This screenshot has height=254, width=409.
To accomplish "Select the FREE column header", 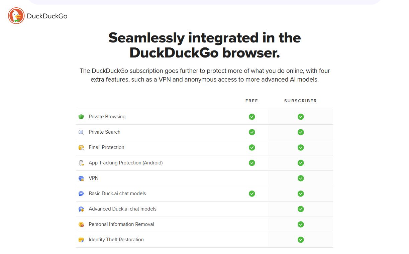I will point(252,101).
